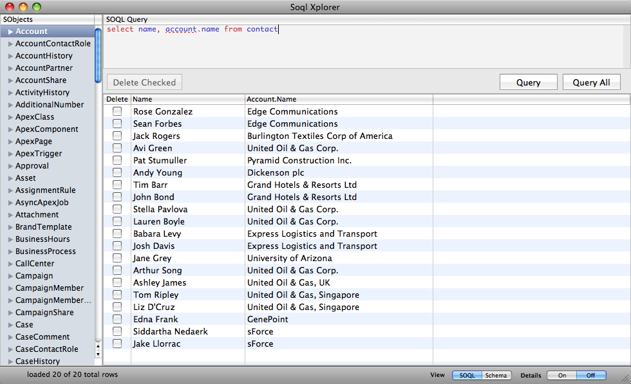Select the AccountHistory object
Viewport: 631px width, 384px height.
click(44, 56)
